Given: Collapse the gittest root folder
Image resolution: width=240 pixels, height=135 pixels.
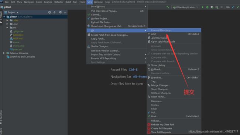Looking at the screenshot, I should point(4,17).
